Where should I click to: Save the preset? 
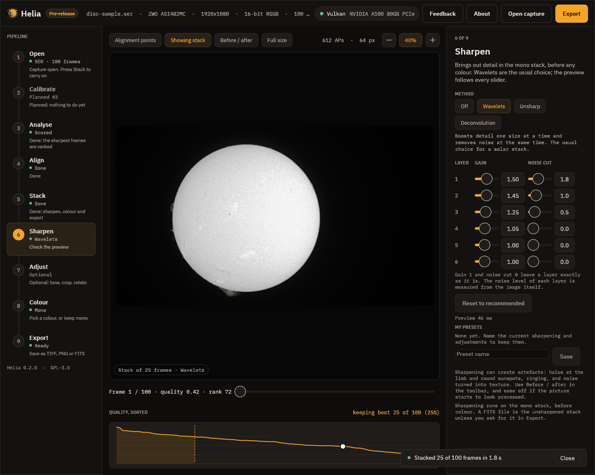pyautogui.click(x=566, y=356)
